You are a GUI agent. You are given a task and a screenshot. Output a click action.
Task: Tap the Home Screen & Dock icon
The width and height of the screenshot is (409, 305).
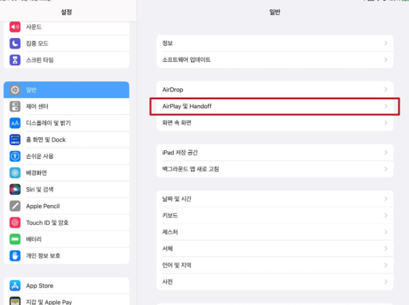[15, 139]
